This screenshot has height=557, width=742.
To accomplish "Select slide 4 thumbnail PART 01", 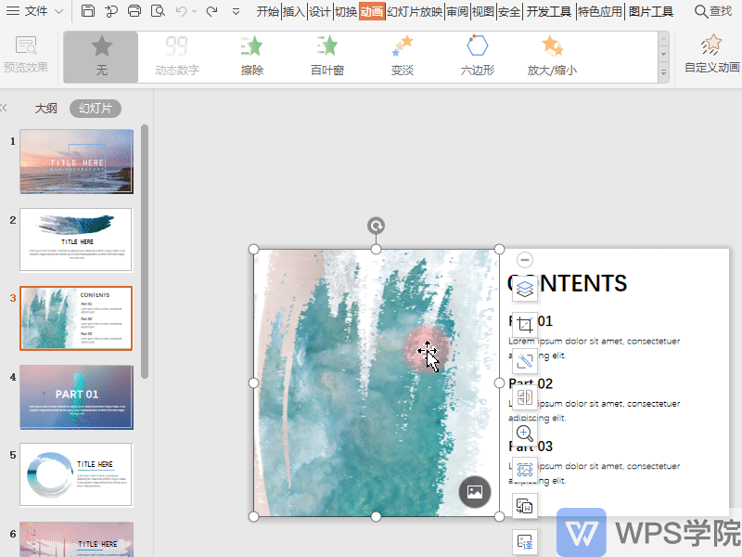I will (x=76, y=396).
